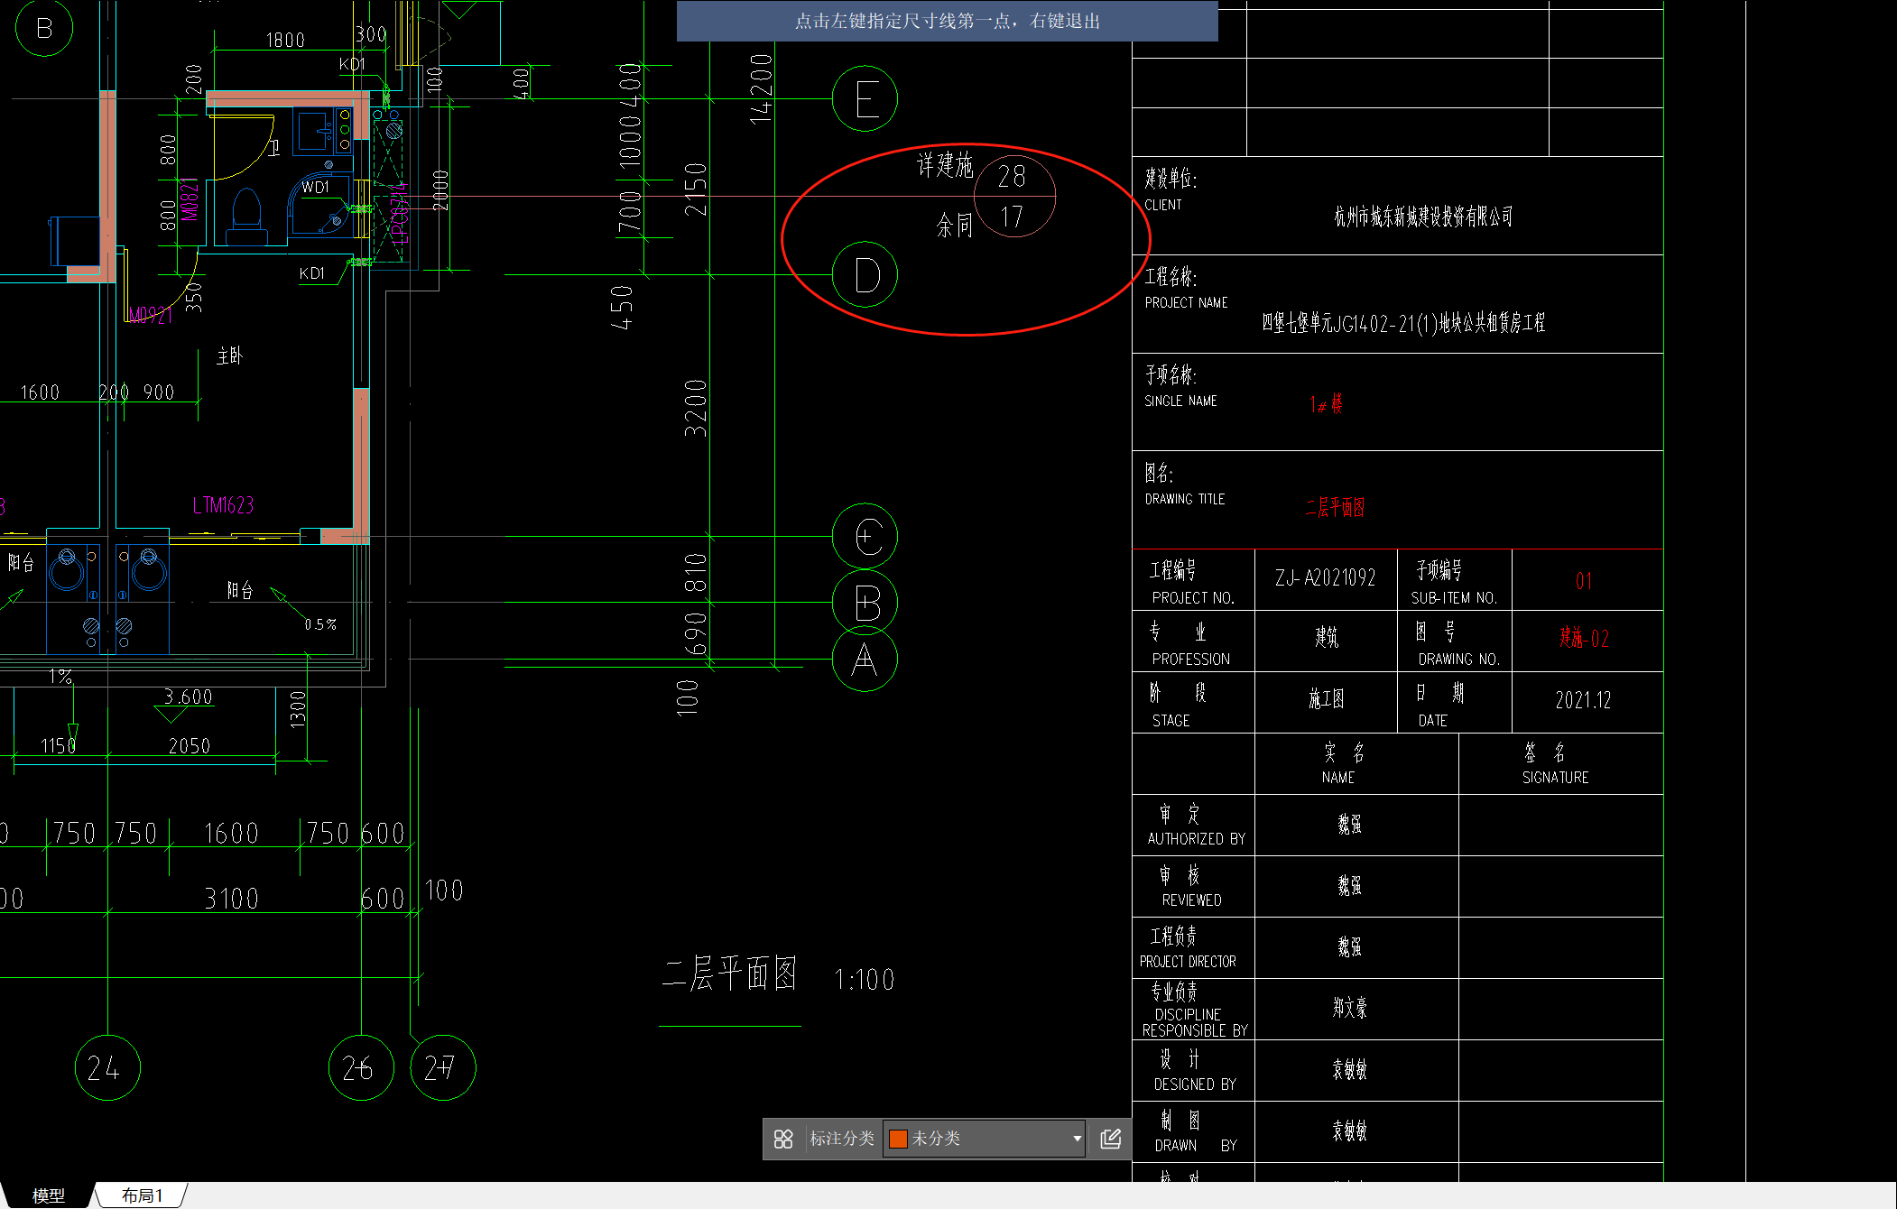Screen dimensions: 1897x1209
Task: Click the WD1 label in bathroom
Action: (315, 188)
